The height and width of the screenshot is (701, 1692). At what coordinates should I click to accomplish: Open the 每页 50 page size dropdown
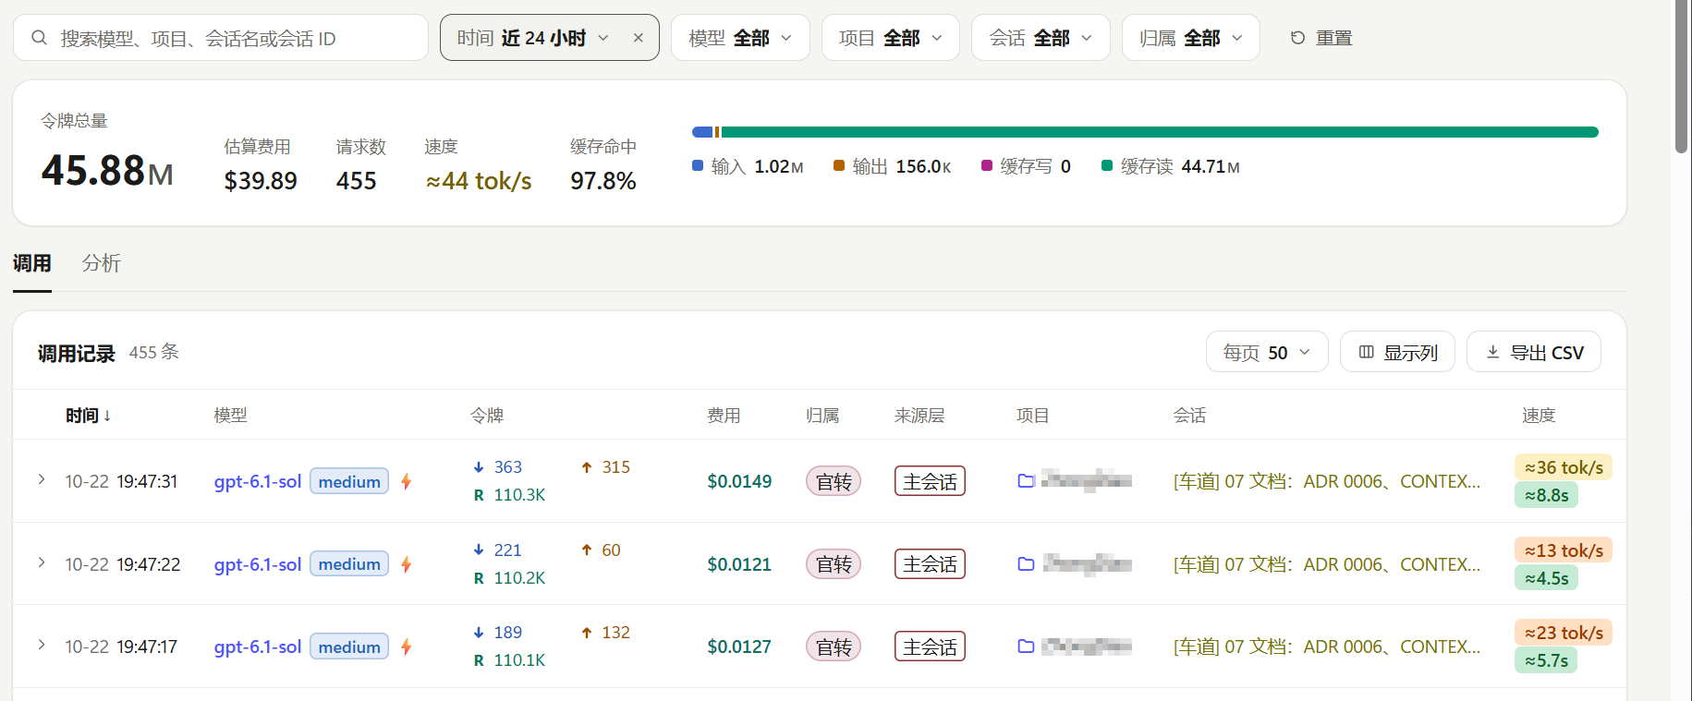tap(1267, 352)
